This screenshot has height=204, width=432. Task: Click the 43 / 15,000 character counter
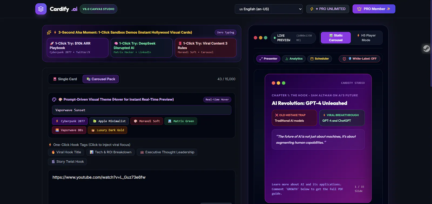click(x=226, y=79)
